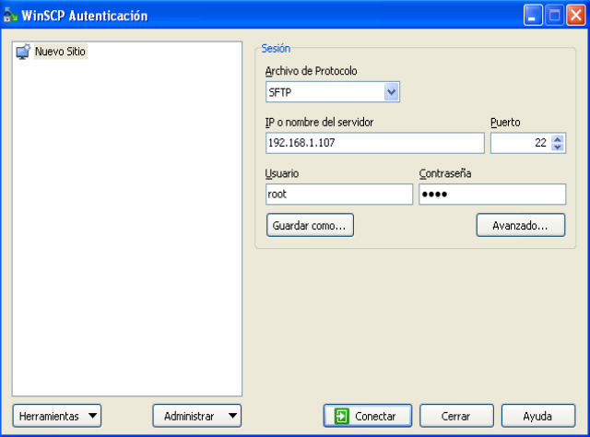Decrease the port with down arrow

point(558,148)
